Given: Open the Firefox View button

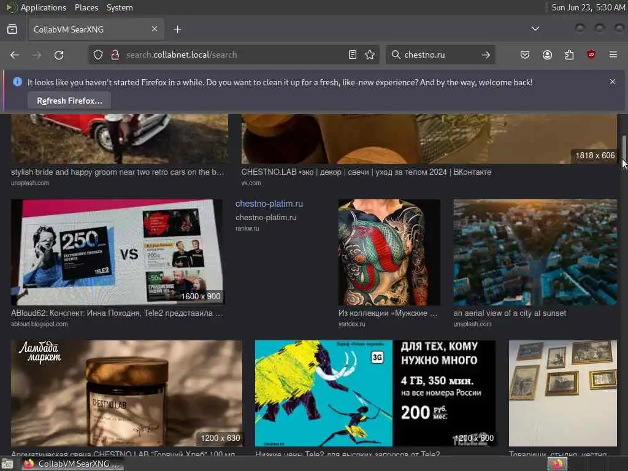Looking at the screenshot, I should point(12,29).
